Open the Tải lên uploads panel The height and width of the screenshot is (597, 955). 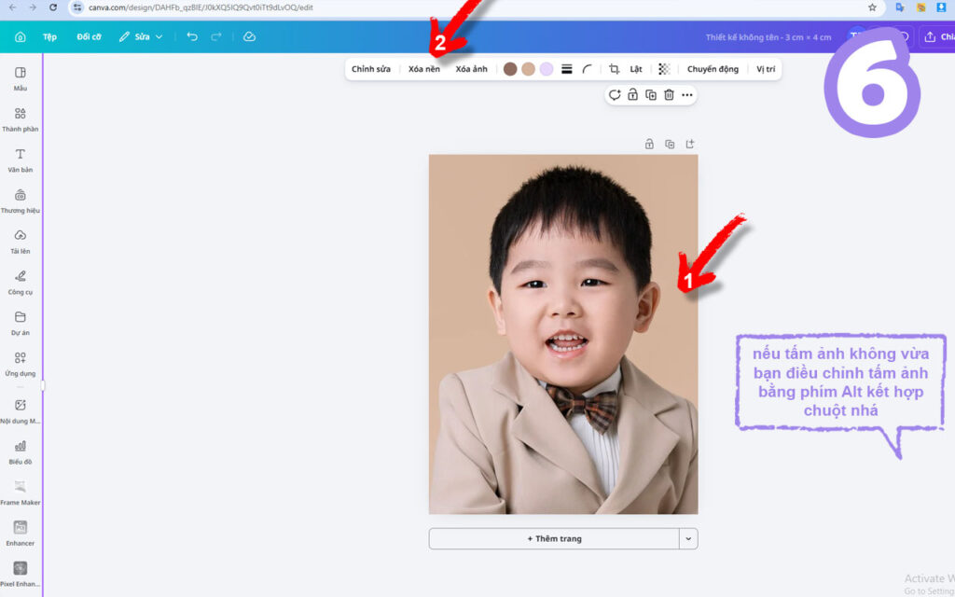coord(21,242)
